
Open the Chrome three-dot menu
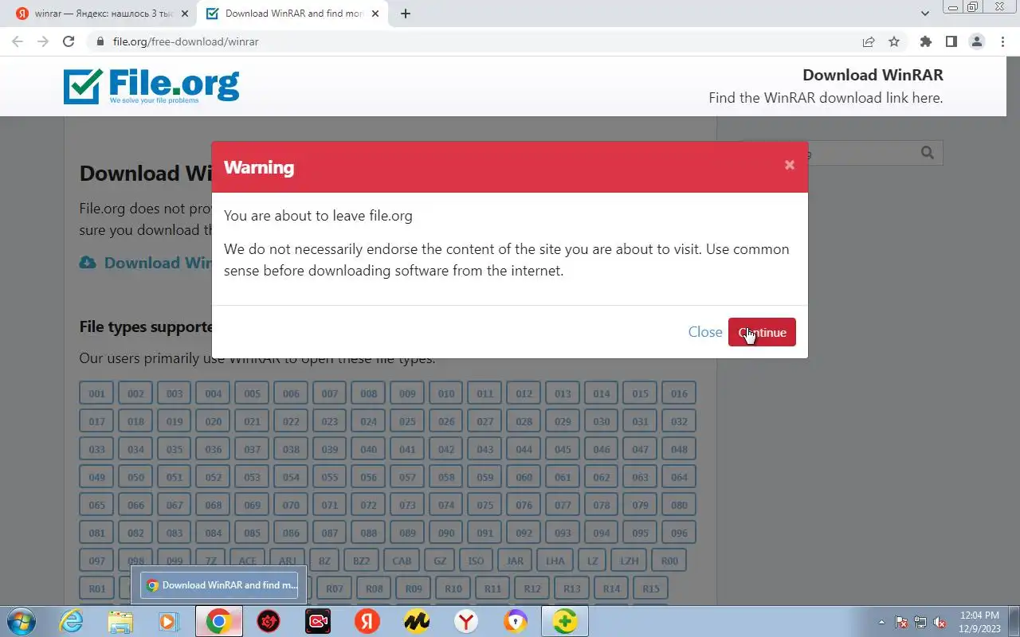point(1002,41)
